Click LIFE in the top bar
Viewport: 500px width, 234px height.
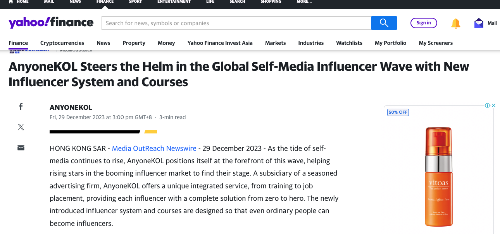pos(210,2)
